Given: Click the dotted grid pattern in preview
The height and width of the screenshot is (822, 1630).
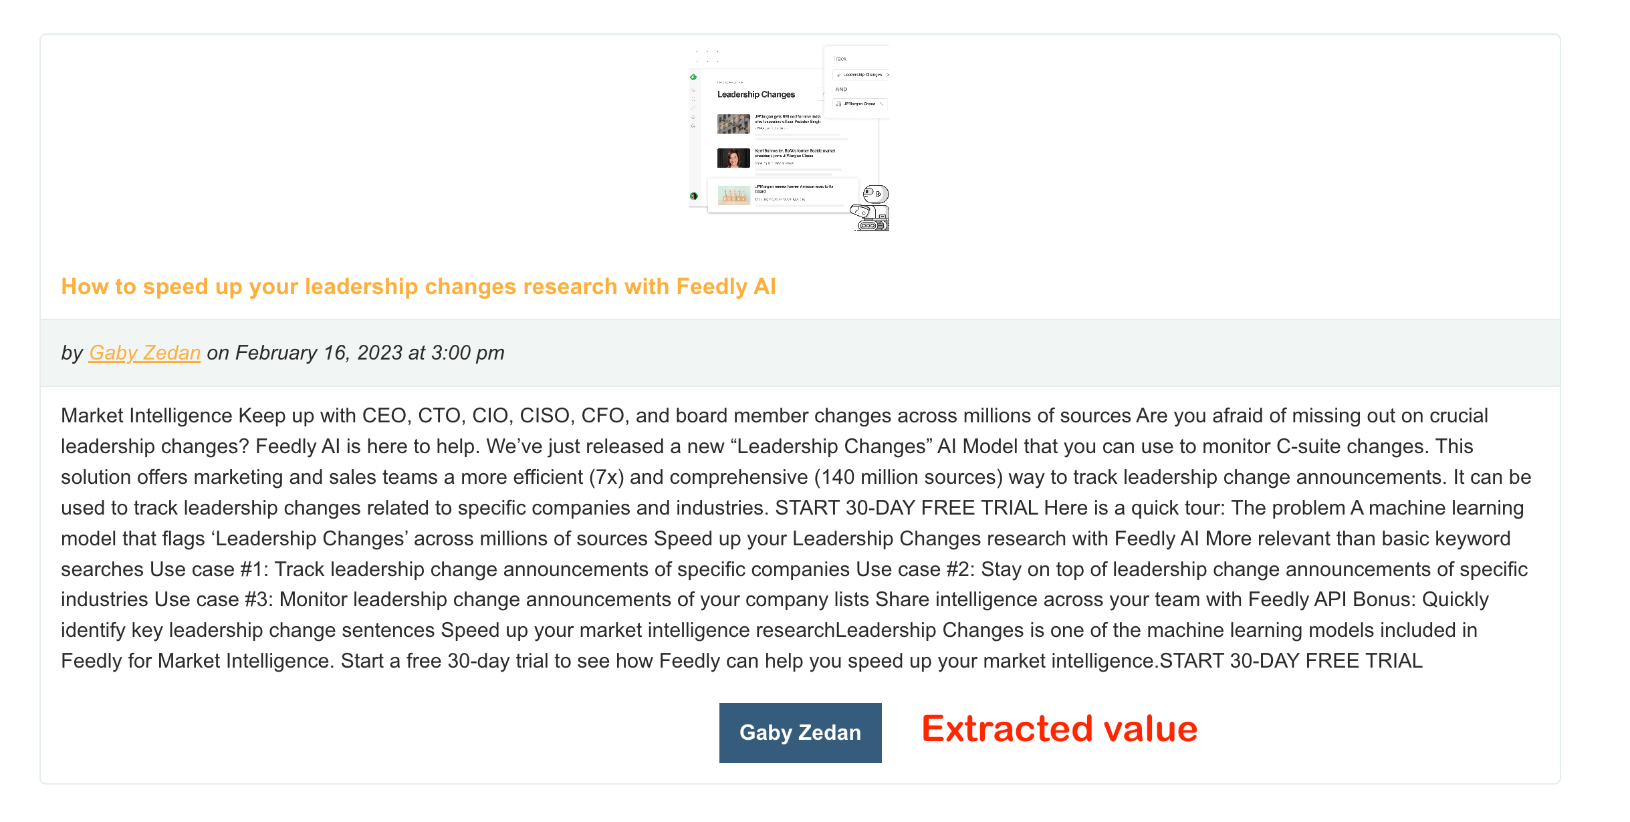Looking at the screenshot, I should [707, 56].
